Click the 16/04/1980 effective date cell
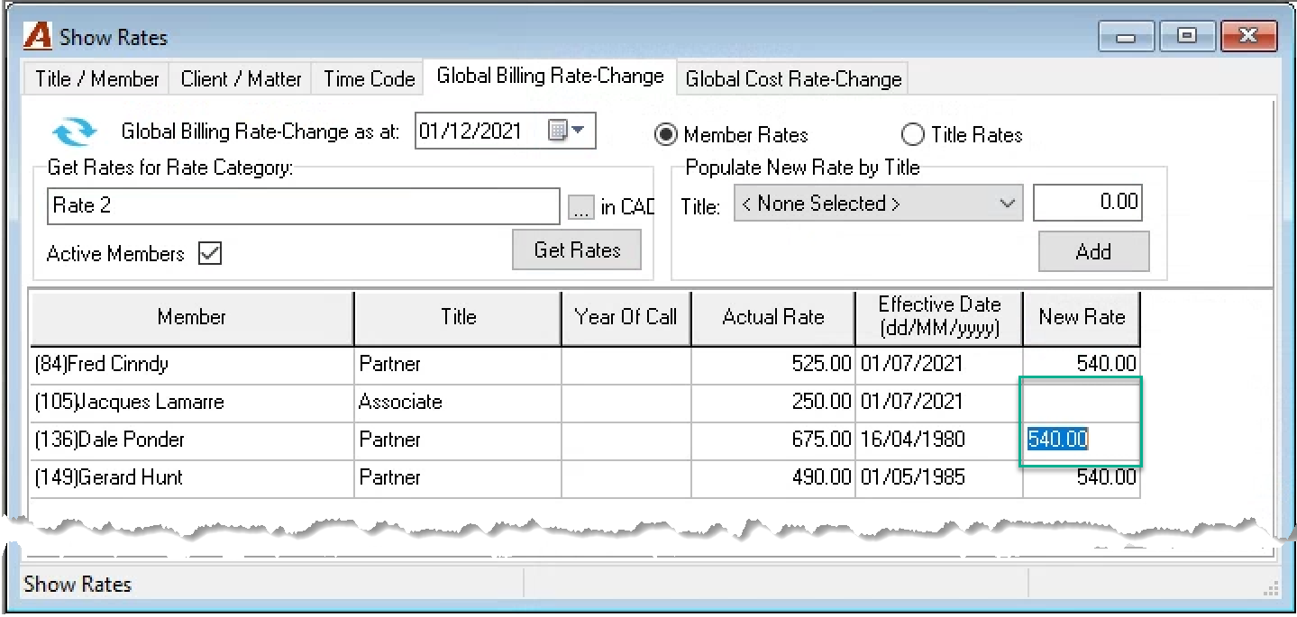This screenshot has width=1297, height=617. pyautogui.click(x=939, y=440)
